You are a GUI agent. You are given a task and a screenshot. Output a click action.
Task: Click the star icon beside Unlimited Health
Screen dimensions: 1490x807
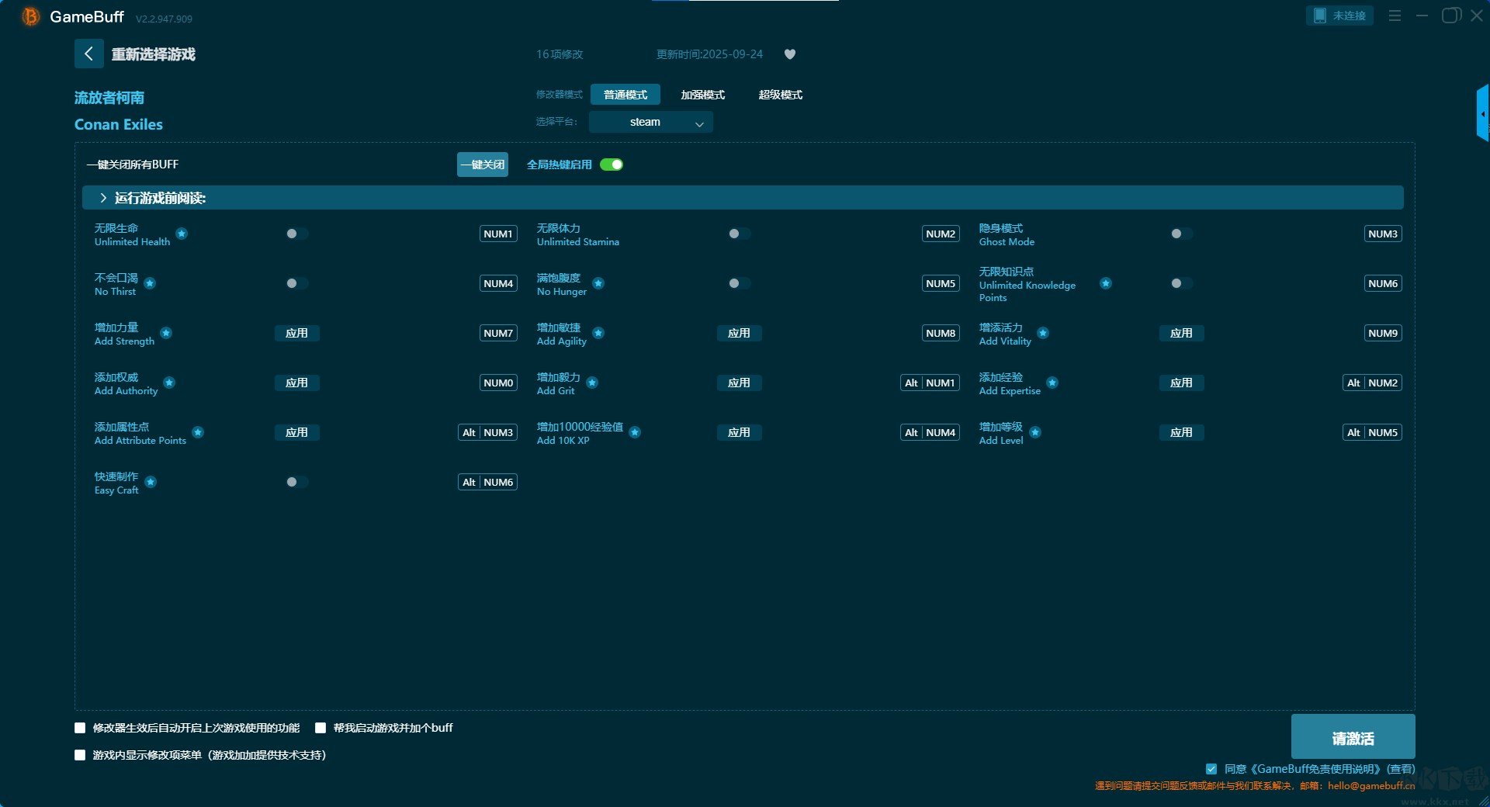[182, 234]
